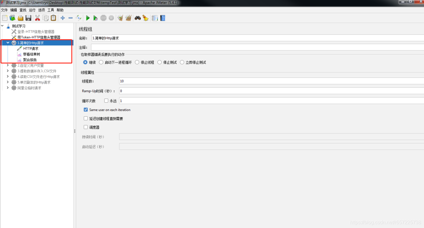Open the Templates icon in toolbar
The width and height of the screenshot is (424, 228).
(x=13, y=18)
